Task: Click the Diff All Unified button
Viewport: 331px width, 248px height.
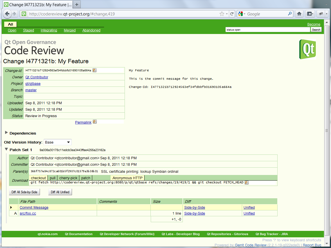Action: (x=60, y=192)
